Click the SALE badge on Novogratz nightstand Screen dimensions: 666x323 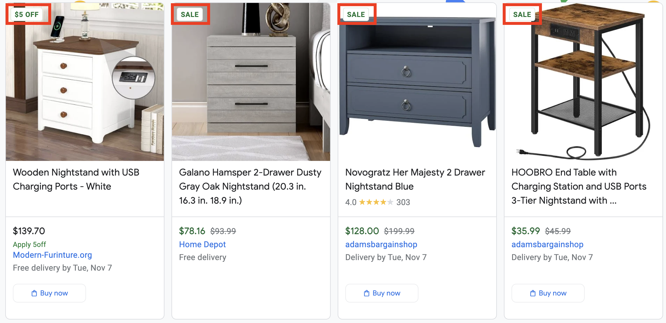coord(356,14)
